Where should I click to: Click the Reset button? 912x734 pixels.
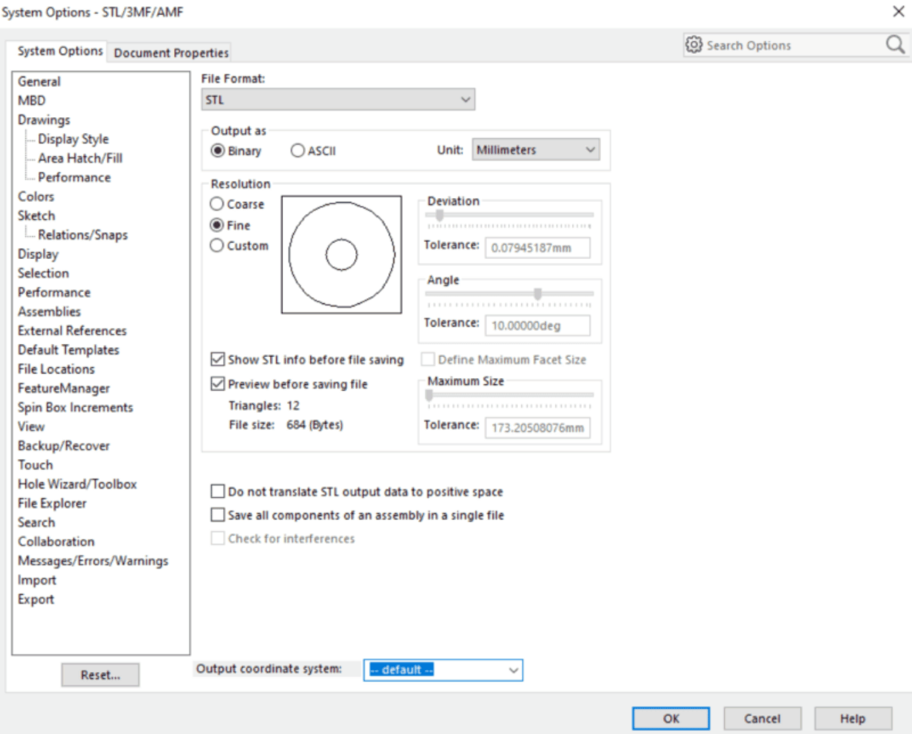click(x=99, y=674)
